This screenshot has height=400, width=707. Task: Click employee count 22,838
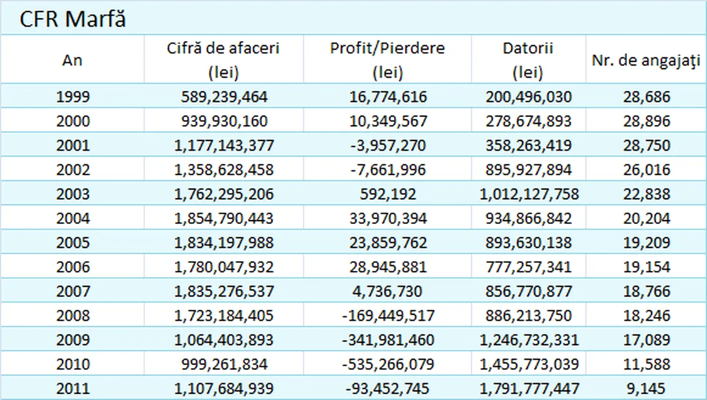[x=646, y=194]
